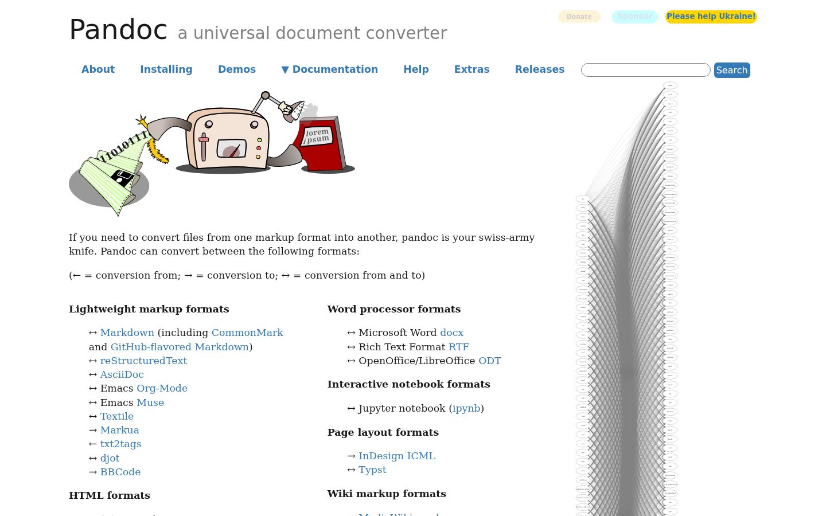826x516 pixels.
Task: Open the Markdown link
Action: click(x=127, y=333)
